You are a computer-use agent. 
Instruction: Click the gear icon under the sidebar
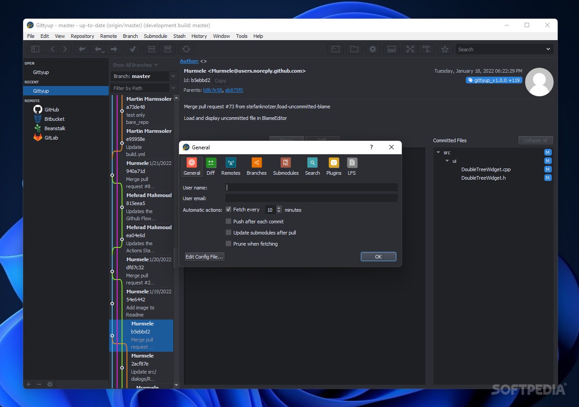pyautogui.click(x=50, y=384)
